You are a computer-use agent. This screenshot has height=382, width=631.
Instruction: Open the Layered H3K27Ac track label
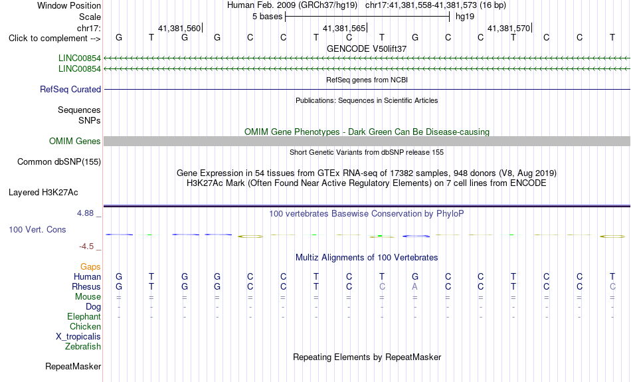tap(43, 193)
